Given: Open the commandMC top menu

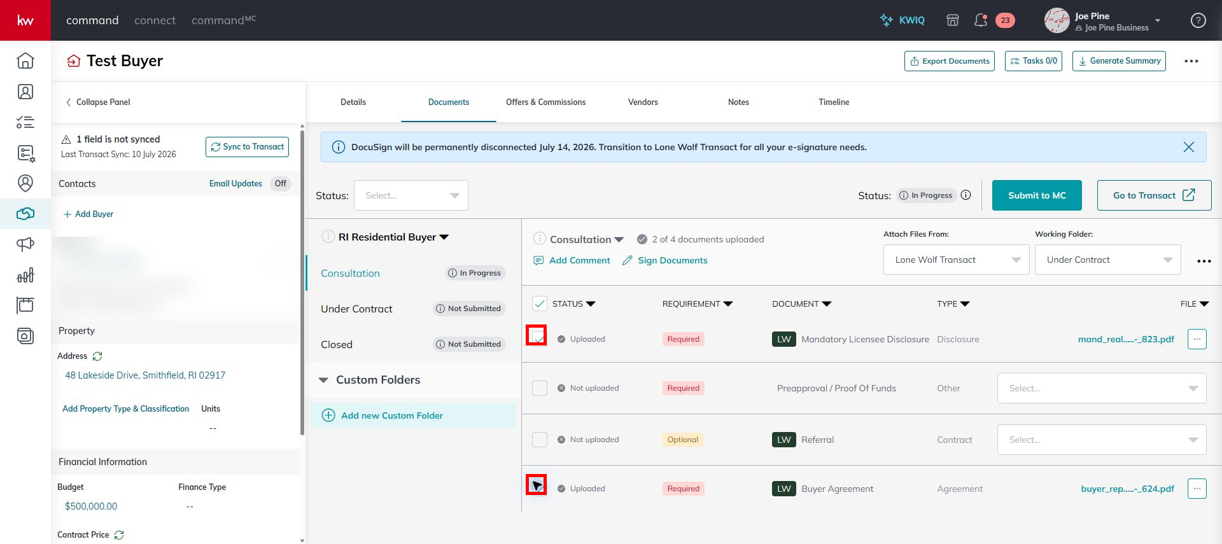Looking at the screenshot, I should point(223,20).
